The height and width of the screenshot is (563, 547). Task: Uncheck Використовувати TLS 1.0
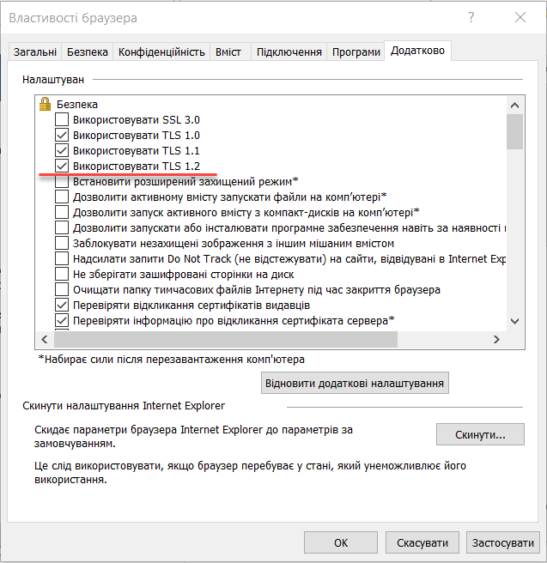point(62,136)
